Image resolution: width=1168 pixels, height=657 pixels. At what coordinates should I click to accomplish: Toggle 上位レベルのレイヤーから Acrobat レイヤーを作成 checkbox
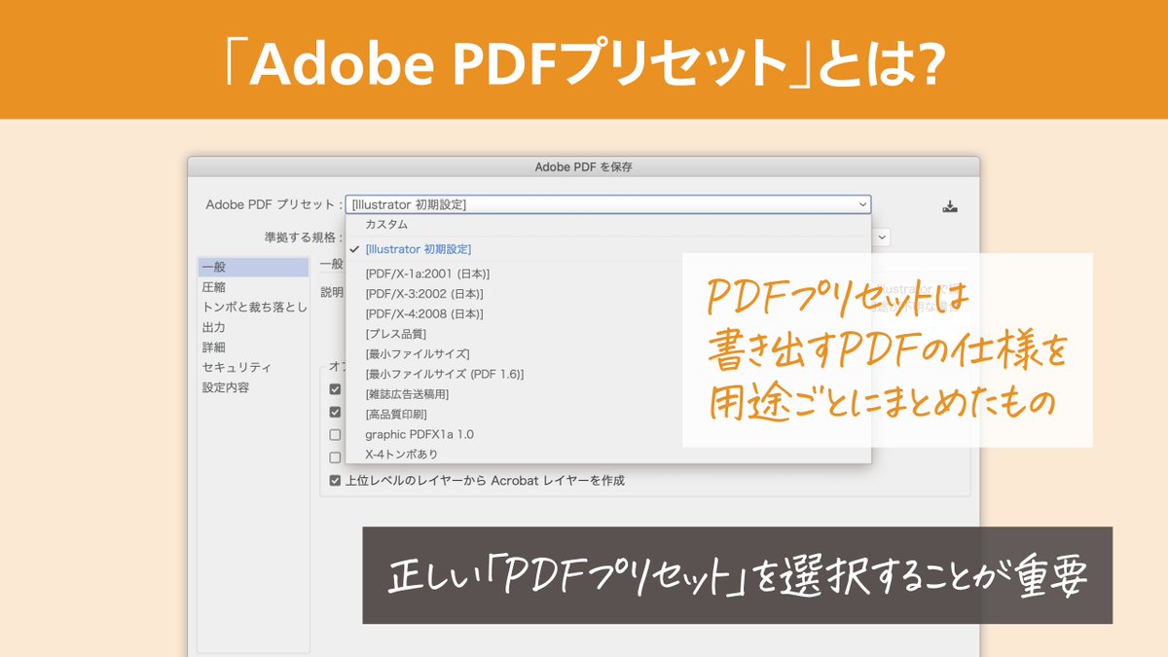coord(335,481)
